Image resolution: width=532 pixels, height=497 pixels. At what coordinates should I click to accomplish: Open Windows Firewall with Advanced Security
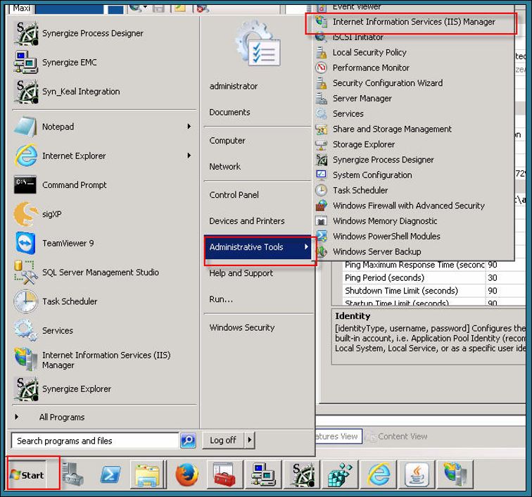(413, 206)
